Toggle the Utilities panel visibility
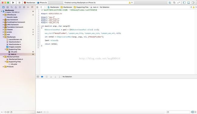Viewport: 197px width, 114px height. click(x=193, y=2)
